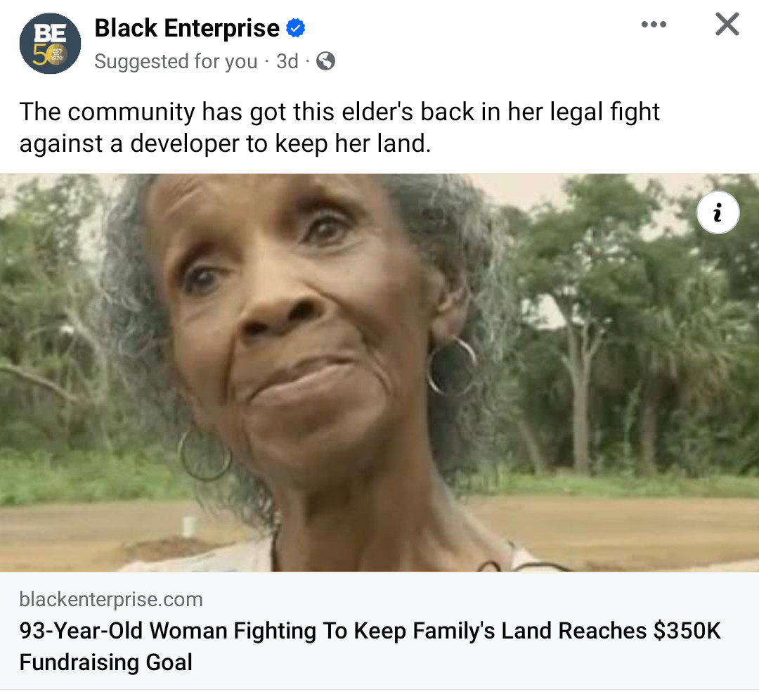759x699 pixels.
Task: Open the three-dot post options menu
Action: pos(654,24)
